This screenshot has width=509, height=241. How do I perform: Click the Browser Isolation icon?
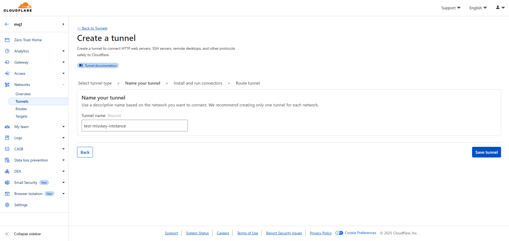[x=7, y=194]
